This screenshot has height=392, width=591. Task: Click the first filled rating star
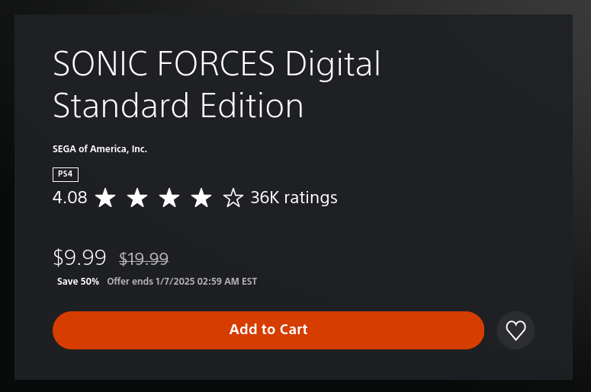click(x=105, y=199)
